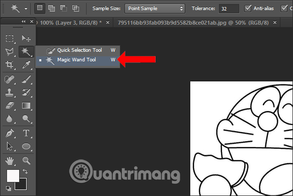Switch to the Layer 3 document tab
This screenshot has height=196, width=293.
(70, 23)
